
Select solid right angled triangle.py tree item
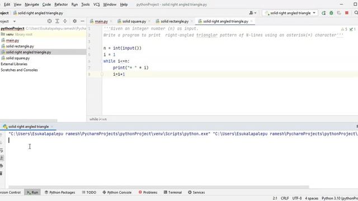(43, 52)
